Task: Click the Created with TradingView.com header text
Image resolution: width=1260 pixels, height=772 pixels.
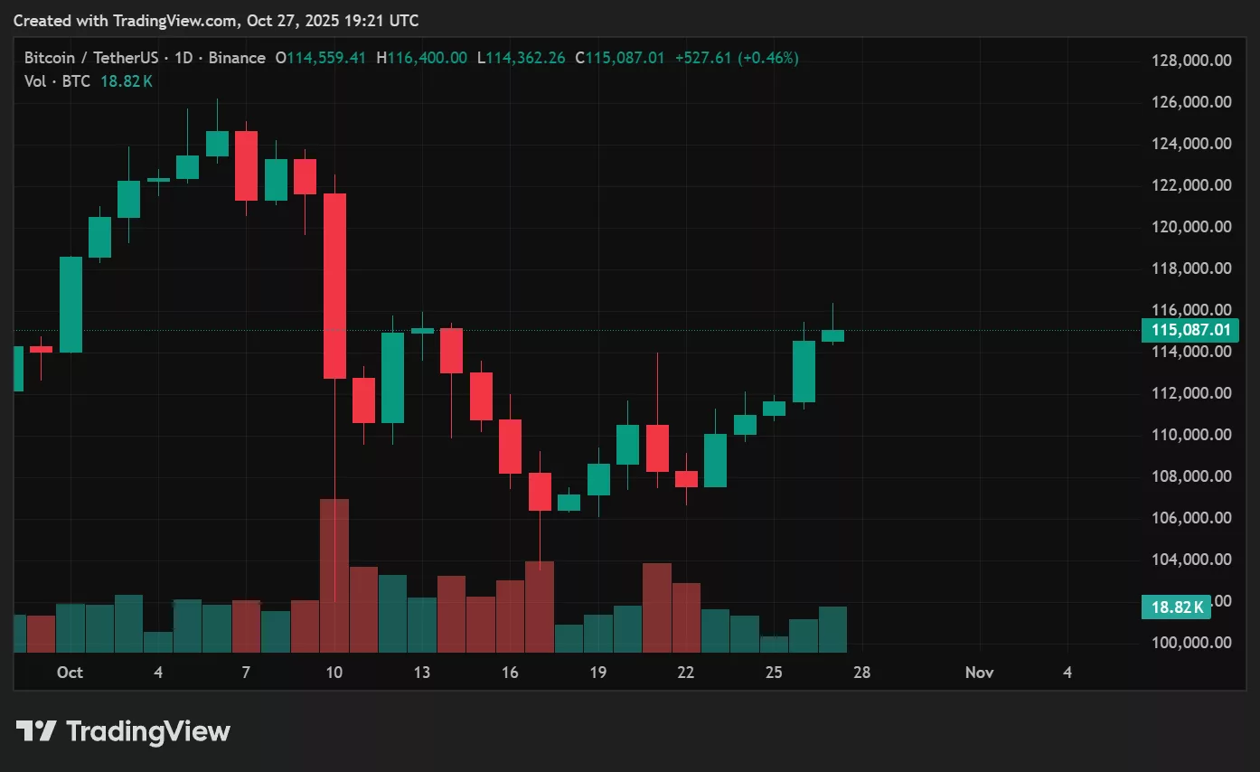Action: coord(217,20)
